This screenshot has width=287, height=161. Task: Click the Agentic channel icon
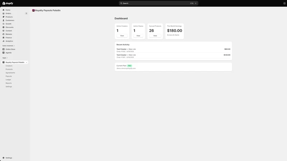click(x=4, y=53)
